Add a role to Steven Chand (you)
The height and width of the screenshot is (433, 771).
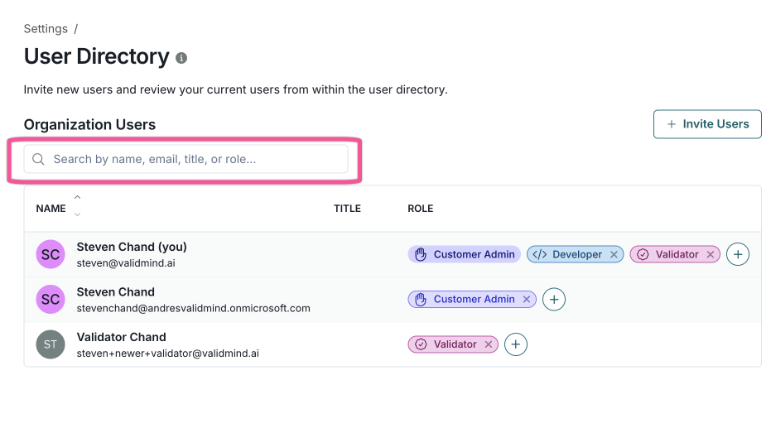pyautogui.click(x=738, y=255)
